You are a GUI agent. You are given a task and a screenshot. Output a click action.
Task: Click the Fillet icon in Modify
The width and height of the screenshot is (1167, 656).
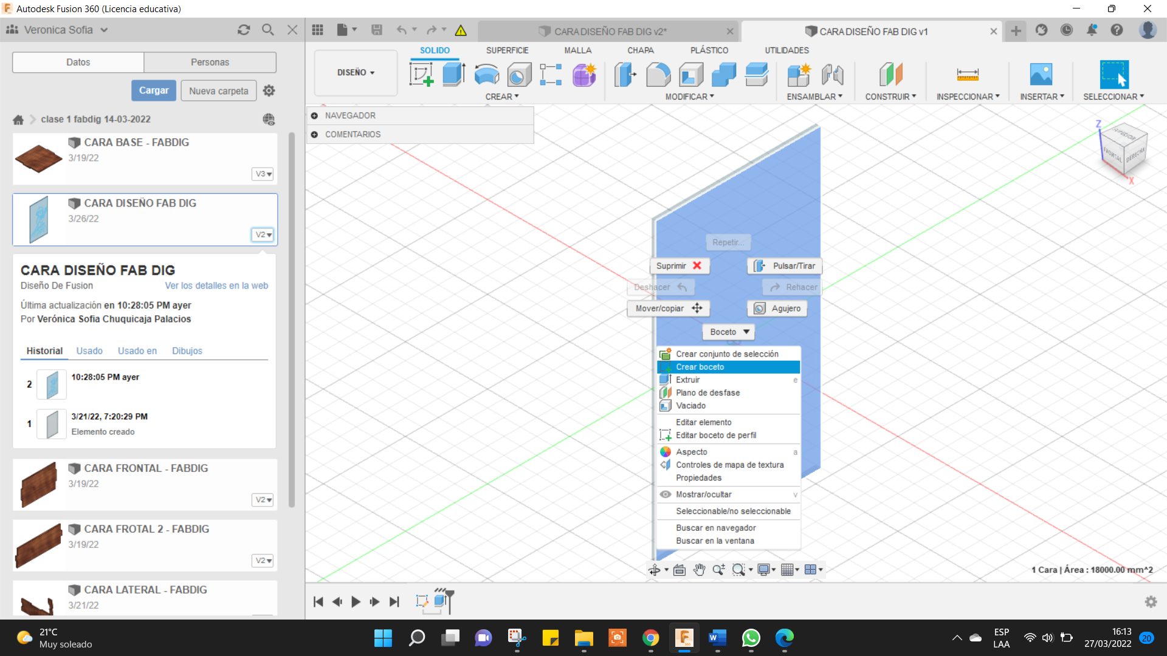658,75
